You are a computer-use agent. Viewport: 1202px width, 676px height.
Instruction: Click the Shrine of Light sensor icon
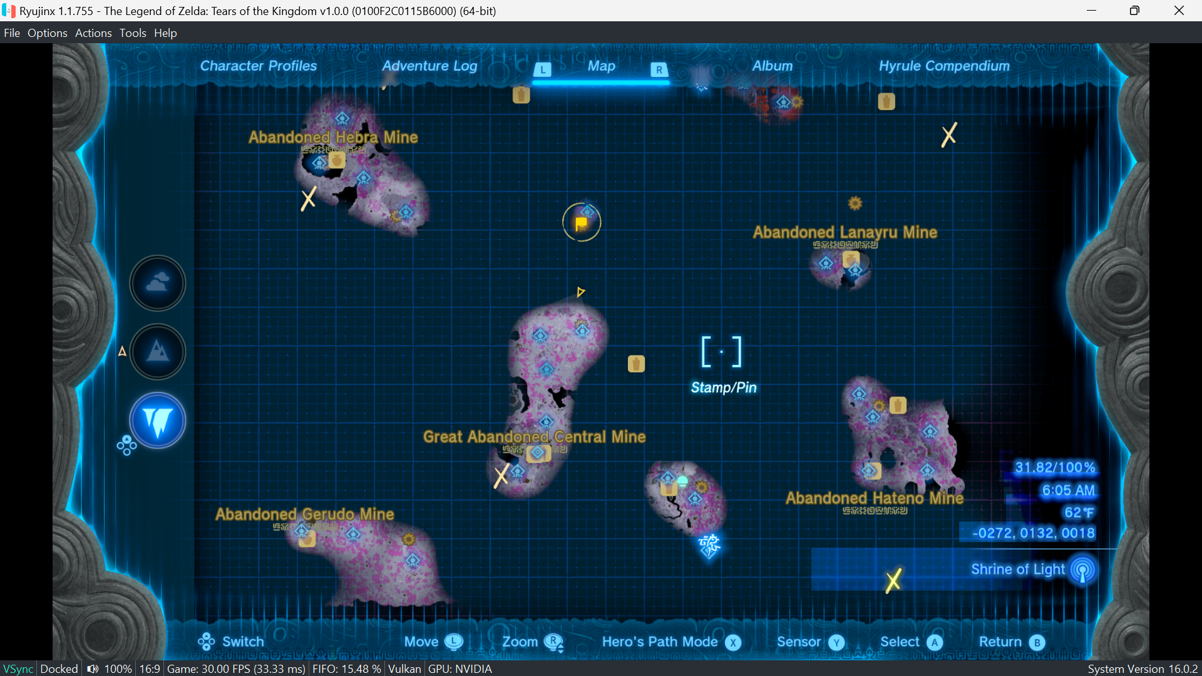(1083, 570)
